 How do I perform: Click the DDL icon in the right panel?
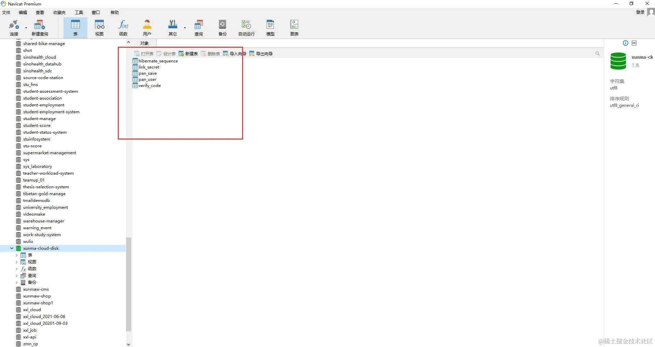634,43
